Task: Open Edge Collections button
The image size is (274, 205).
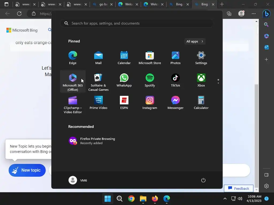Action: pos(229,14)
